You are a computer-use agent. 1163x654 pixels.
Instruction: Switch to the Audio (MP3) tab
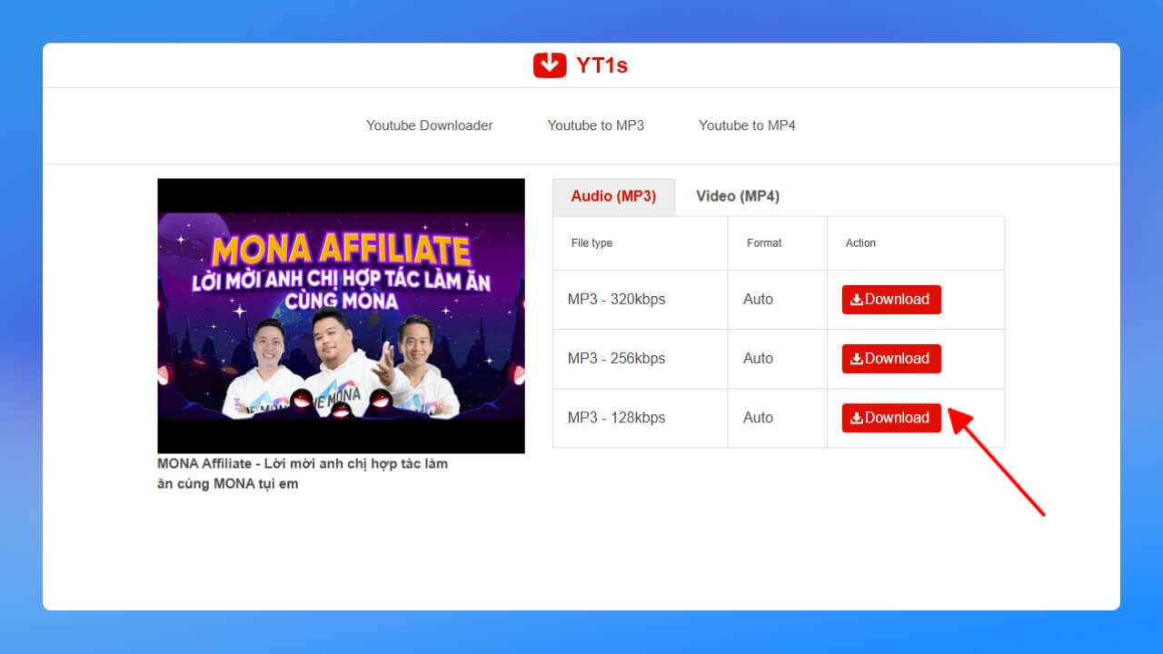coord(613,196)
